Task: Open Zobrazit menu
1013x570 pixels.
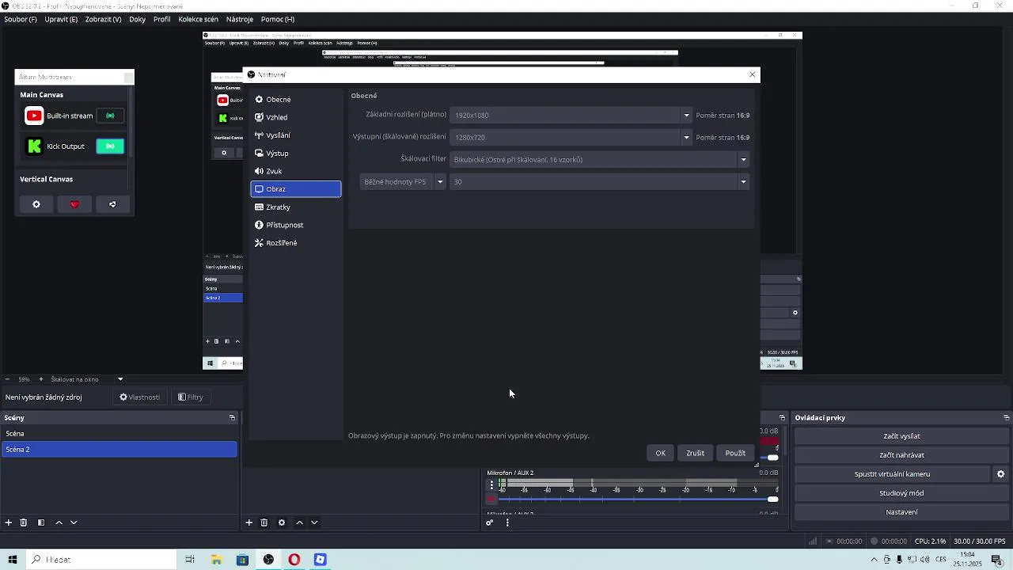Action: click(103, 19)
